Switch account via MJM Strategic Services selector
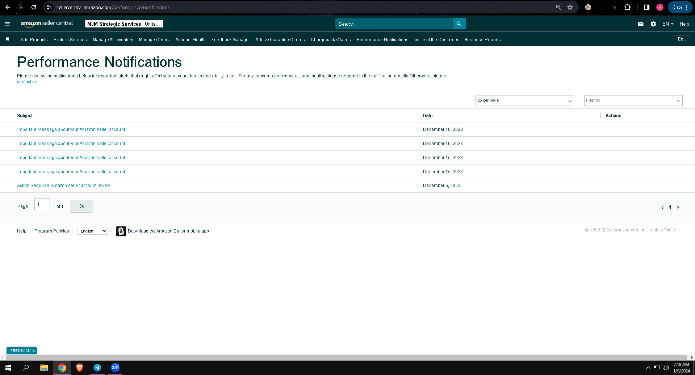Screen dimensions: 695x375 tap(124, 24)
